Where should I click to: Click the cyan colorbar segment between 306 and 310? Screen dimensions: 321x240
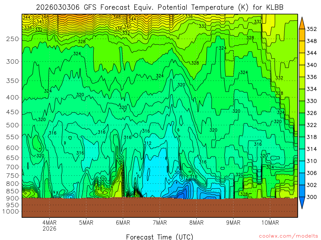point(302,167)
